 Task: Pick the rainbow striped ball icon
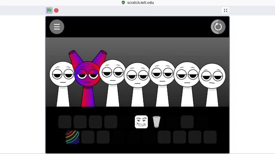pyautogui.click(x=72, y=137)
